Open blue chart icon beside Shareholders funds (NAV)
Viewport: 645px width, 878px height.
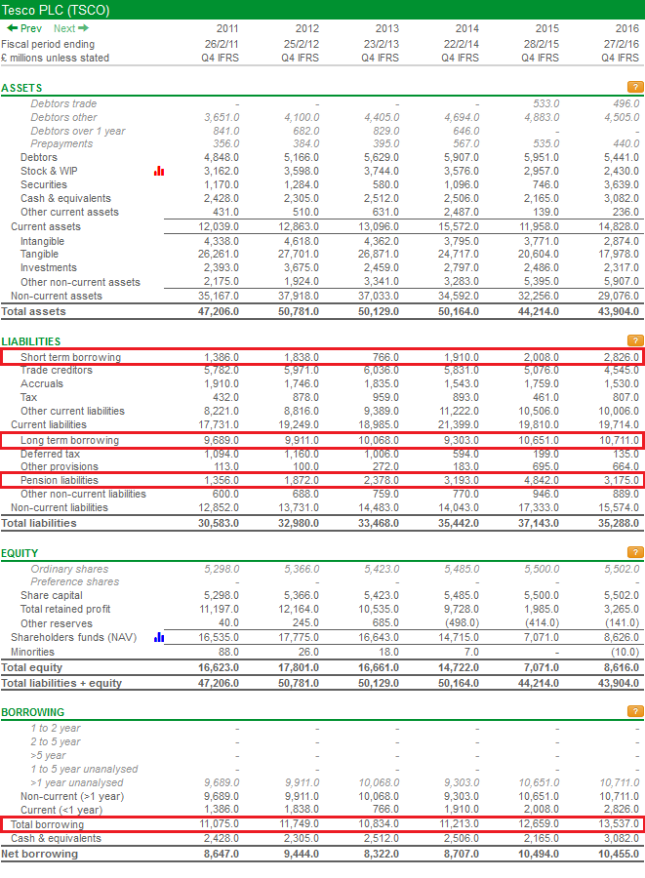[x=159, y=637]
